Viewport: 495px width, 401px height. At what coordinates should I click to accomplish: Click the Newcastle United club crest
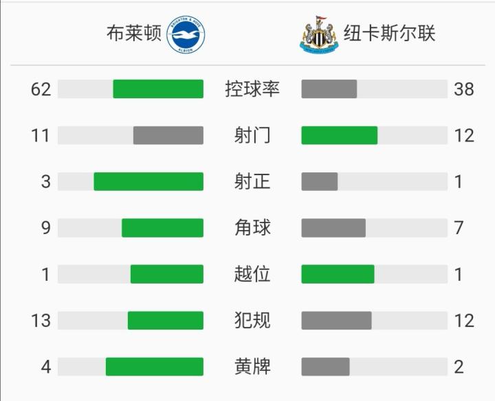[319, 34]
